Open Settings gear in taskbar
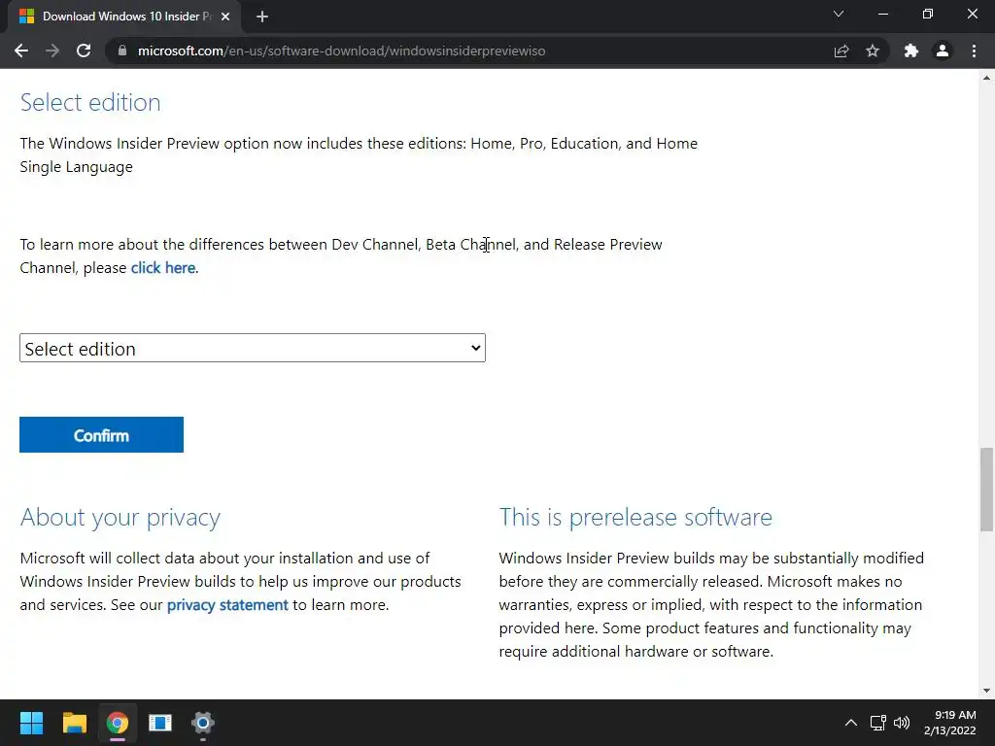This screenshot has width=995, height=746. [203, 723]
